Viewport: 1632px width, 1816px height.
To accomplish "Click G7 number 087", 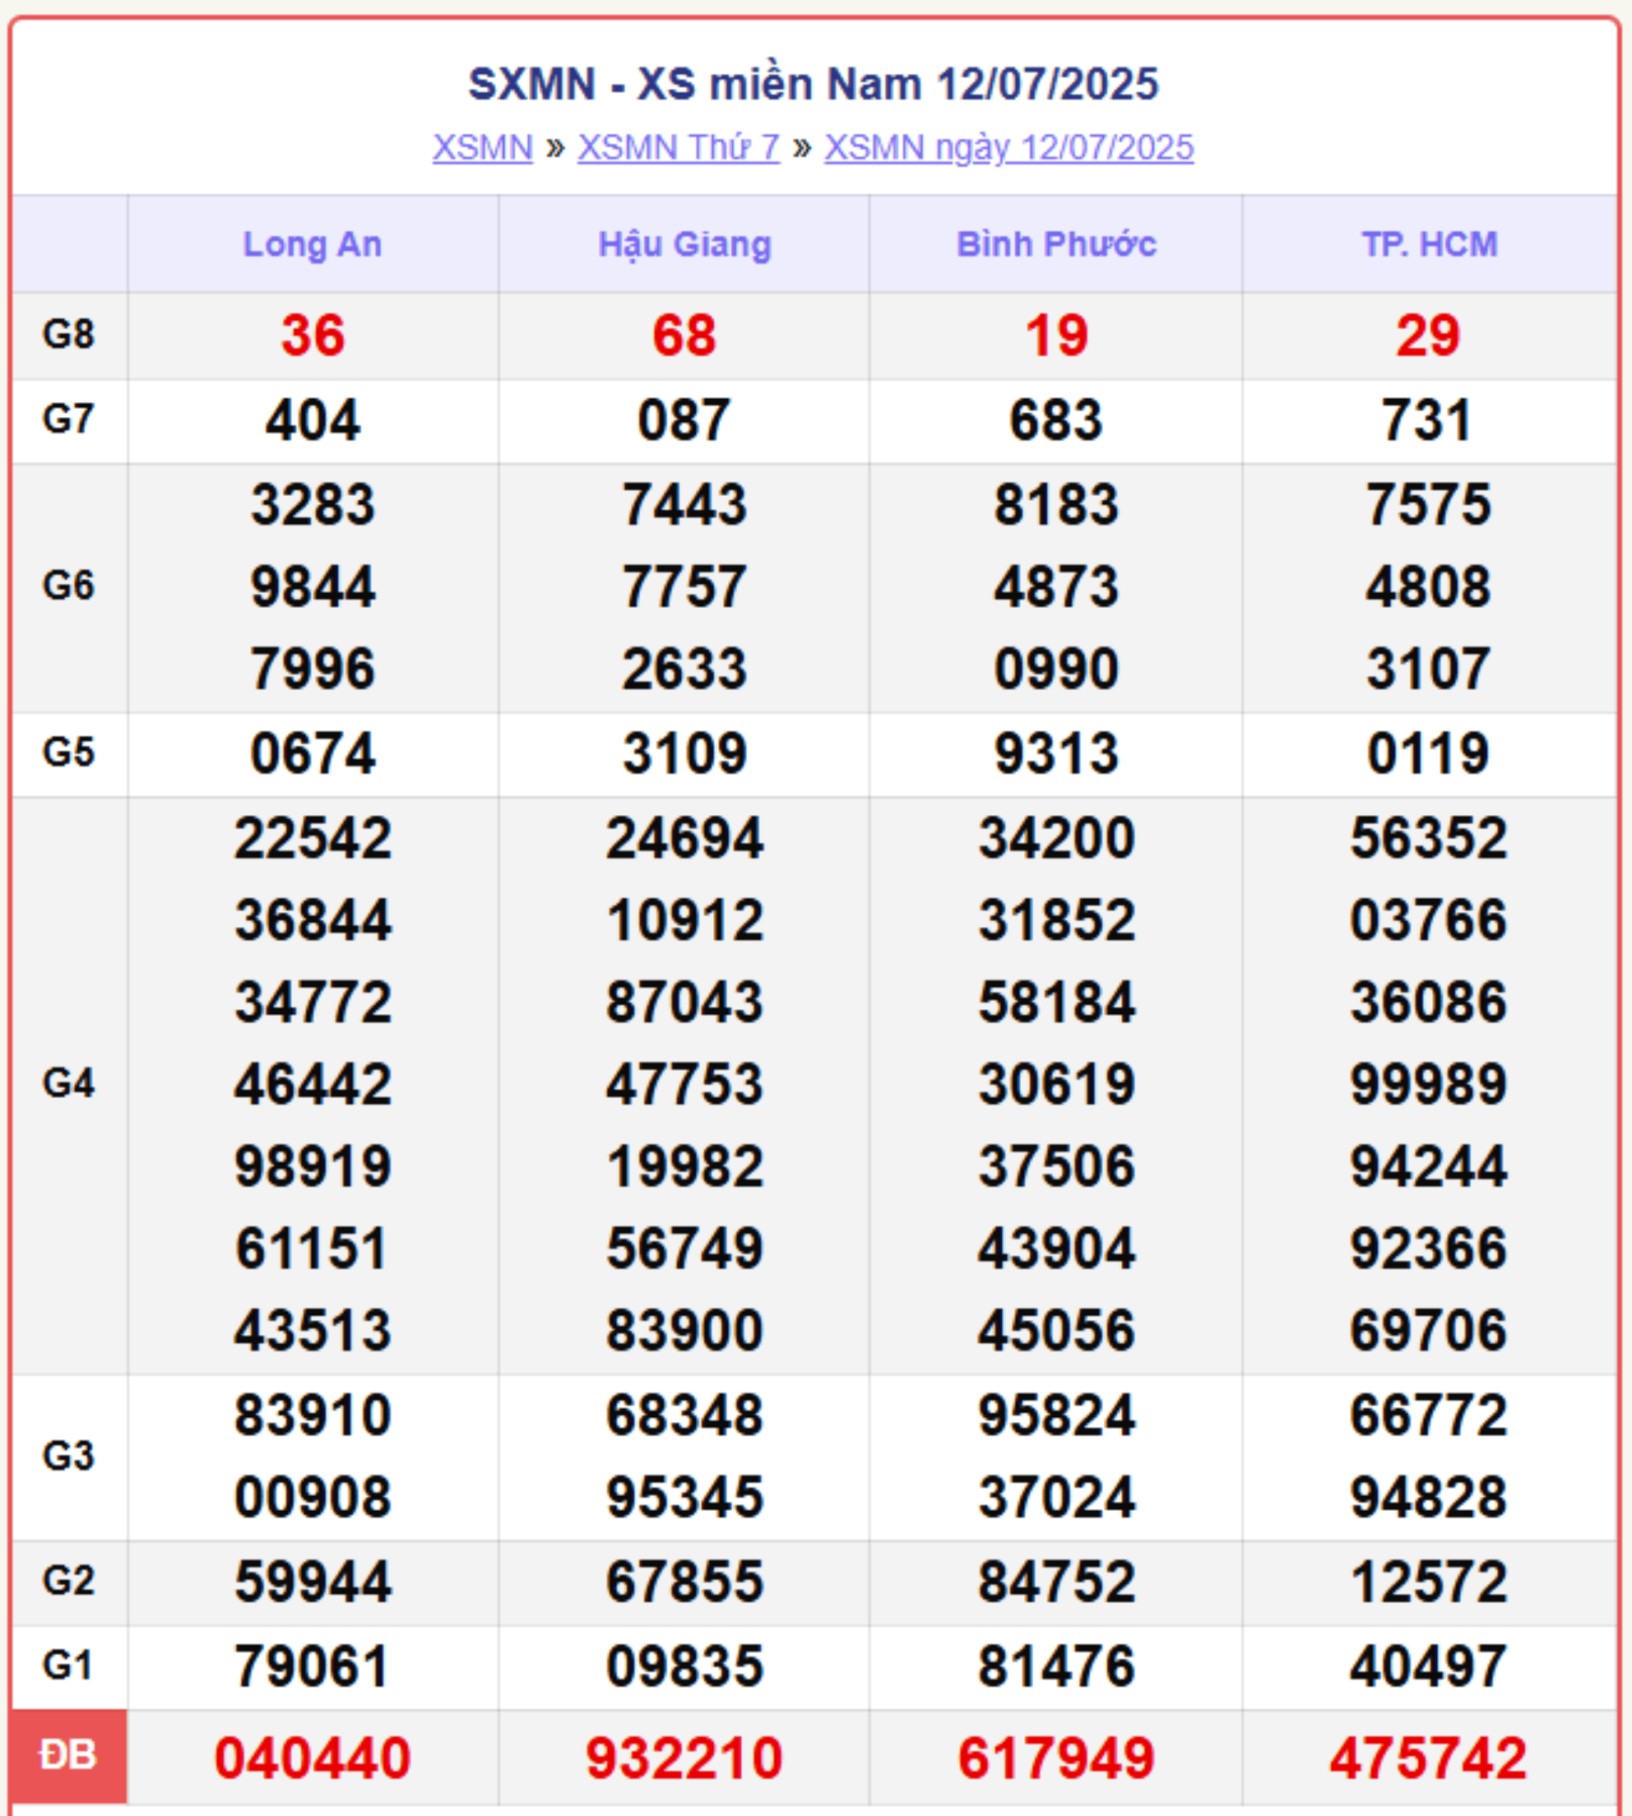I will (684, 419).
